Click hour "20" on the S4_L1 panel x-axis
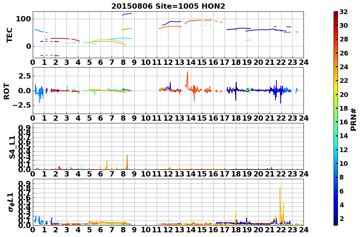This screenshot has width=360, height=237. [x=258, y=174]
